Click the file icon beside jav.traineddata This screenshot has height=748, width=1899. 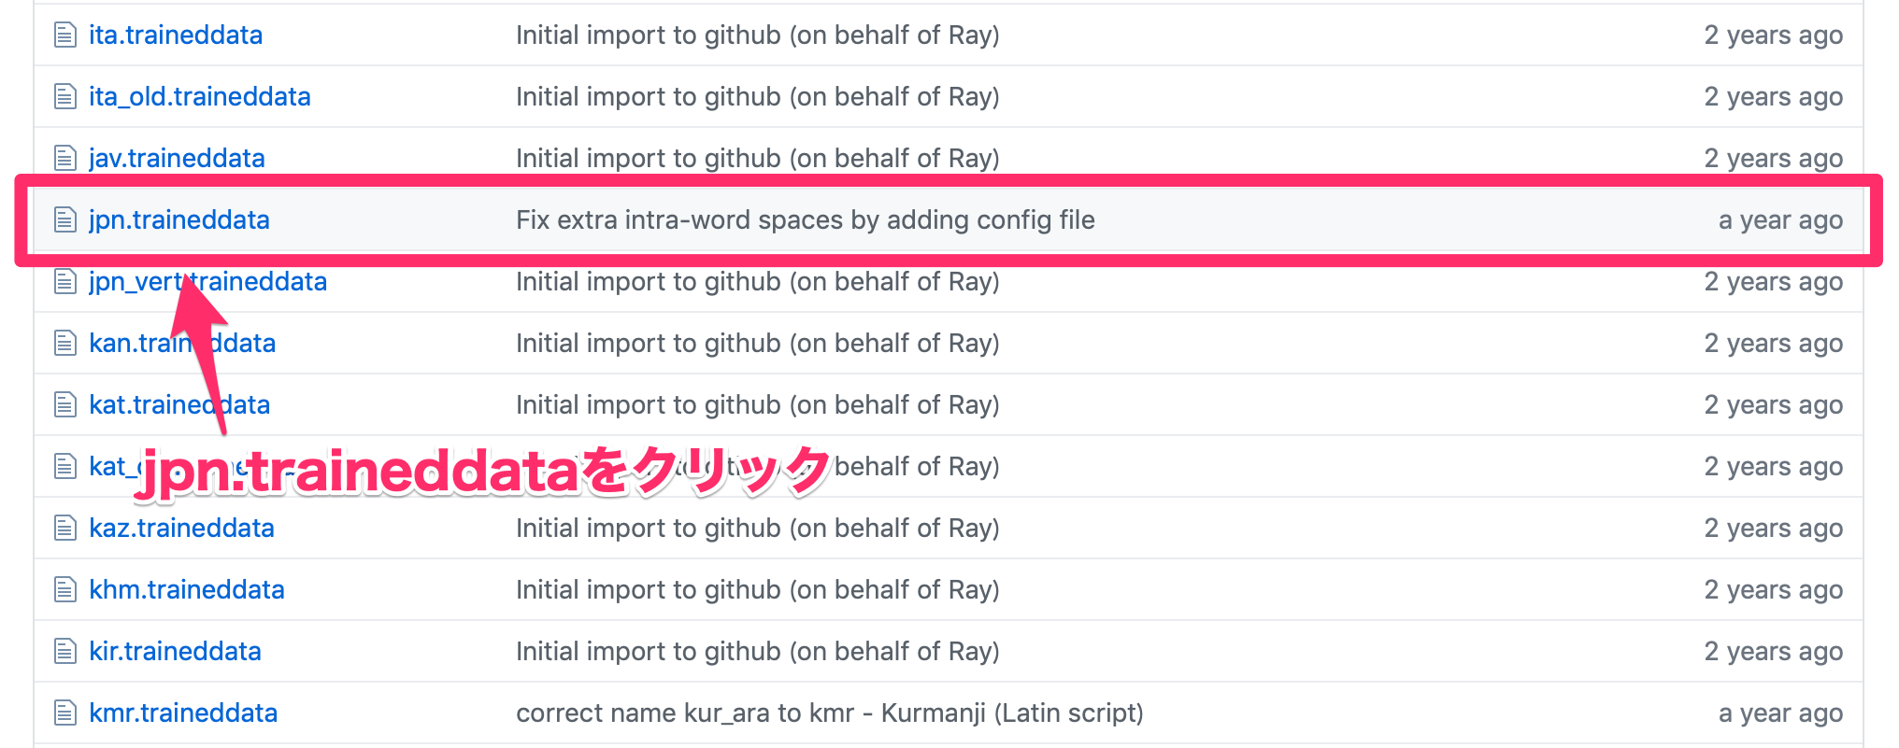(x=64, y=159)
